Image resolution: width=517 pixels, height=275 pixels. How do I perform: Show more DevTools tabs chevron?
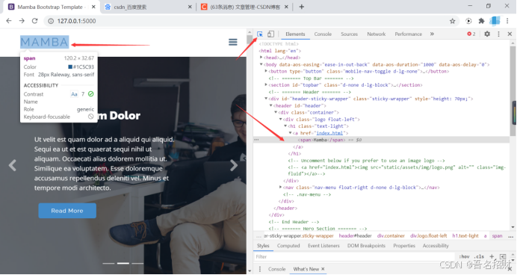click(432, 34)
